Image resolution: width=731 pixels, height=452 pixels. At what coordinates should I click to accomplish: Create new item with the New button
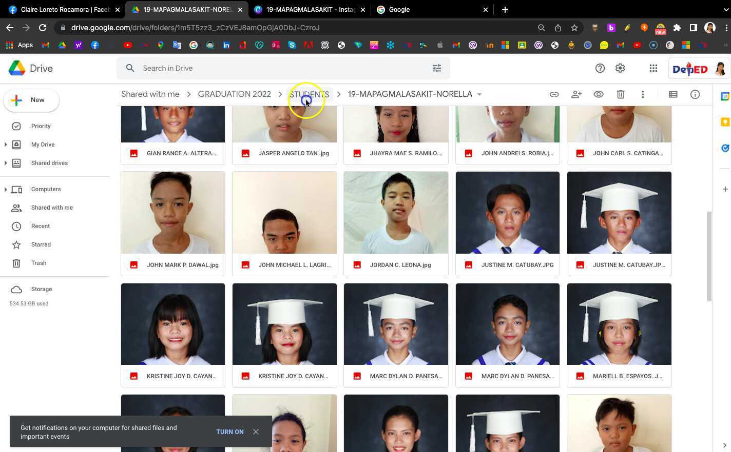(x=31, y=100)
